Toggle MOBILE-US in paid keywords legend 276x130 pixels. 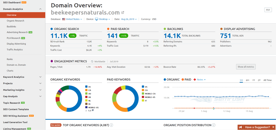click(x=148, y=97)
